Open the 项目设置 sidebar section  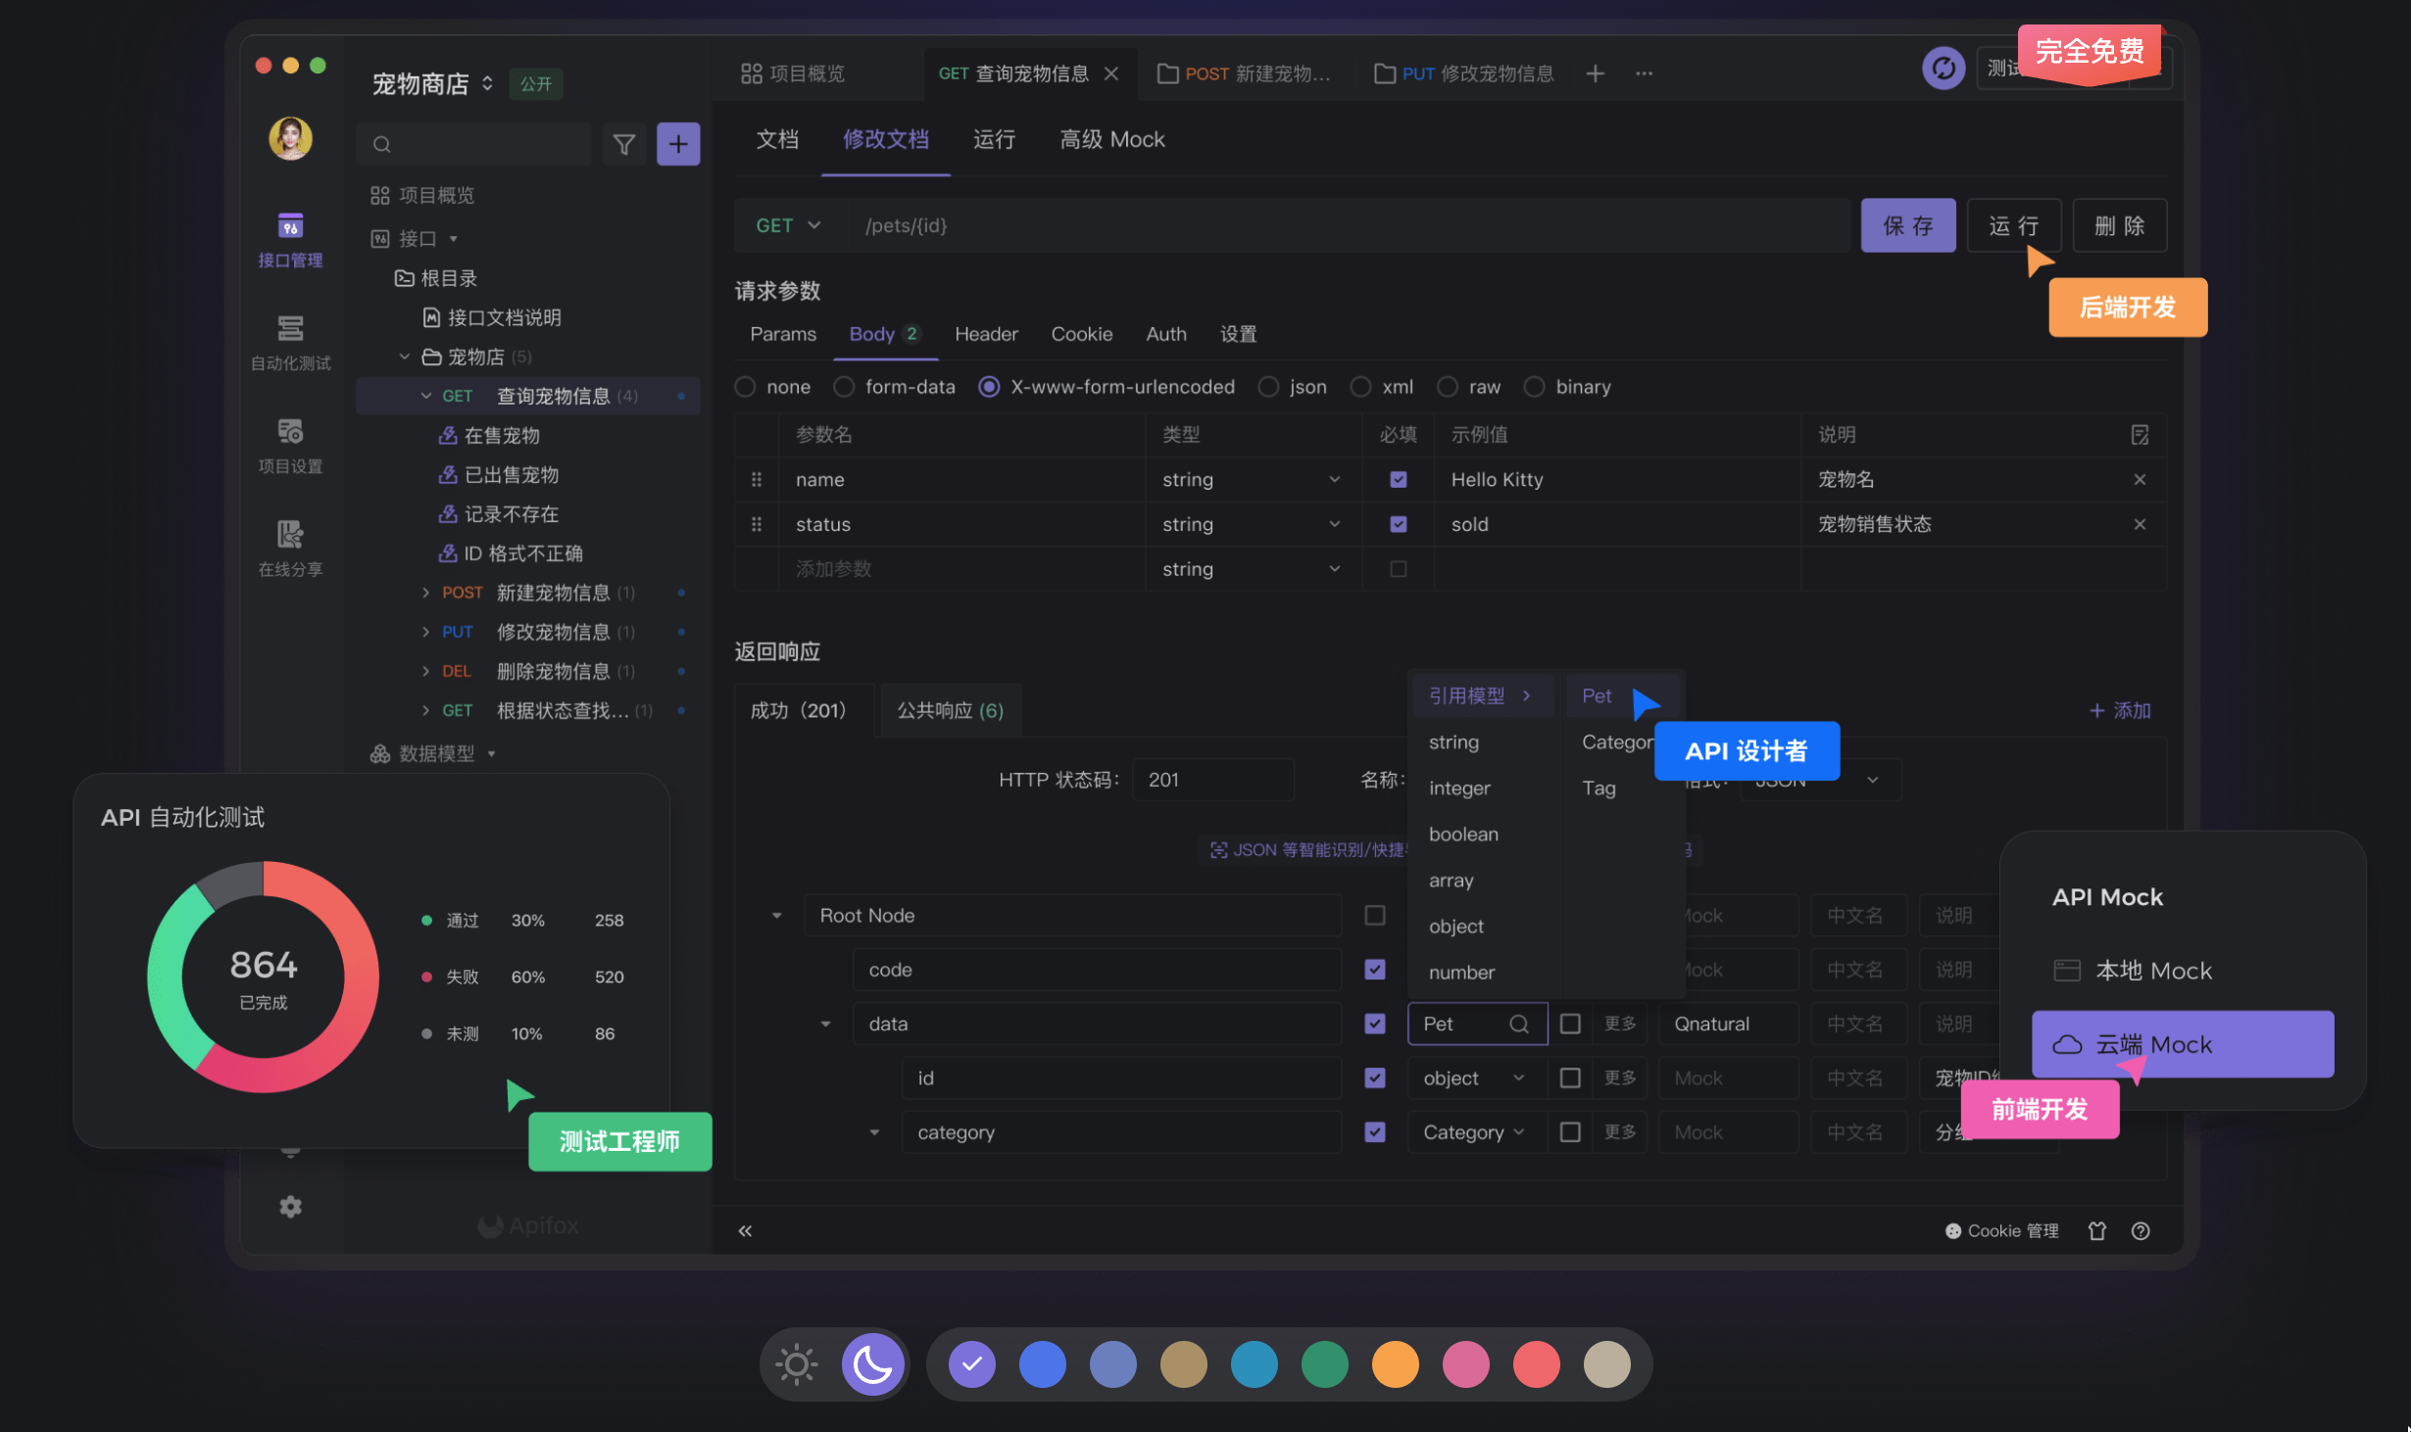tap(290, 446)
